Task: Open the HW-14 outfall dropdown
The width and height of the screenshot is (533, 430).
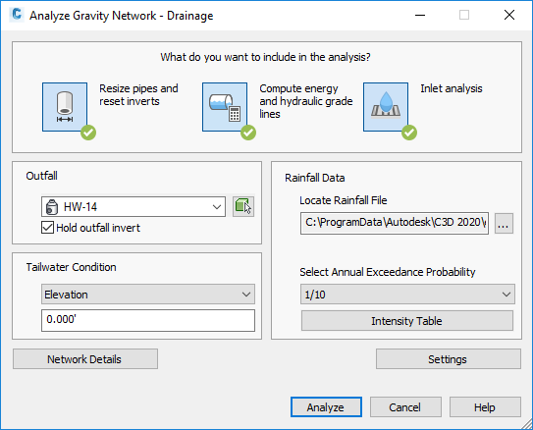Action: [x=133, y=207]
